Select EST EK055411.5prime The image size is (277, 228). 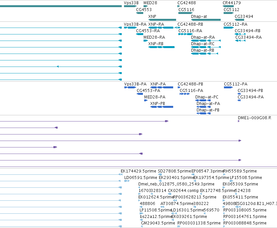click(x=240, y=197)
